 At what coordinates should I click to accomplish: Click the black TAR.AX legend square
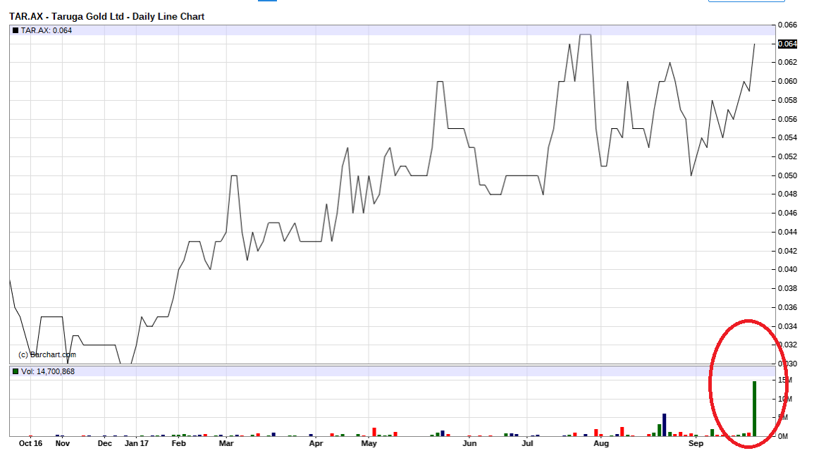(16, 30)
